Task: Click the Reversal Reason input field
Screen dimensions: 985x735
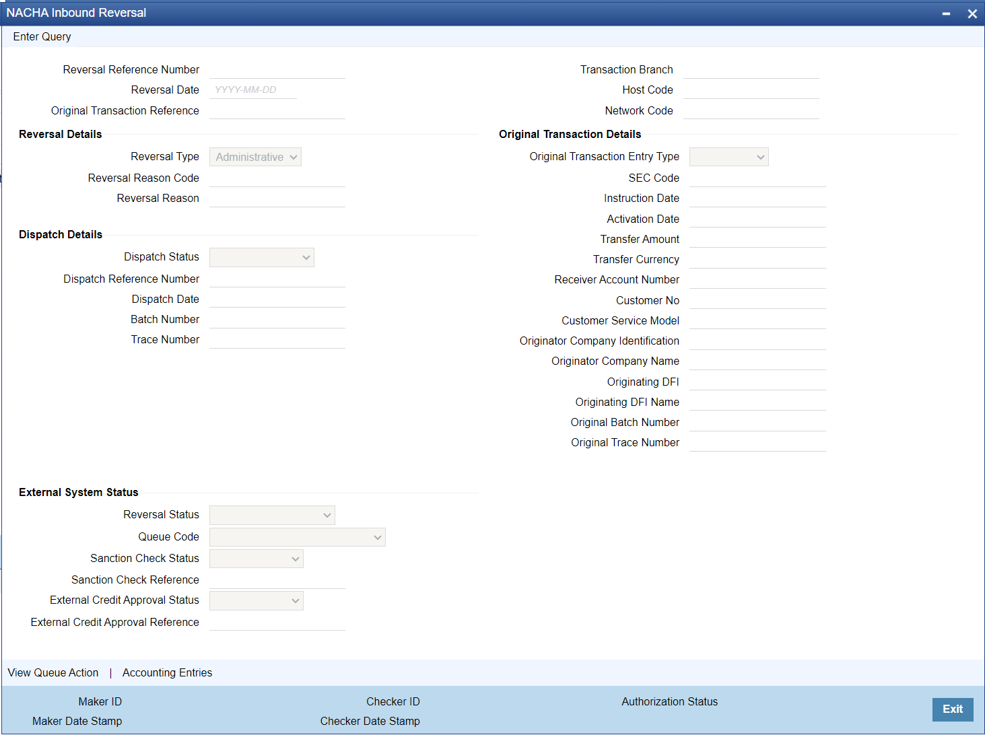Action: [277, 198]
